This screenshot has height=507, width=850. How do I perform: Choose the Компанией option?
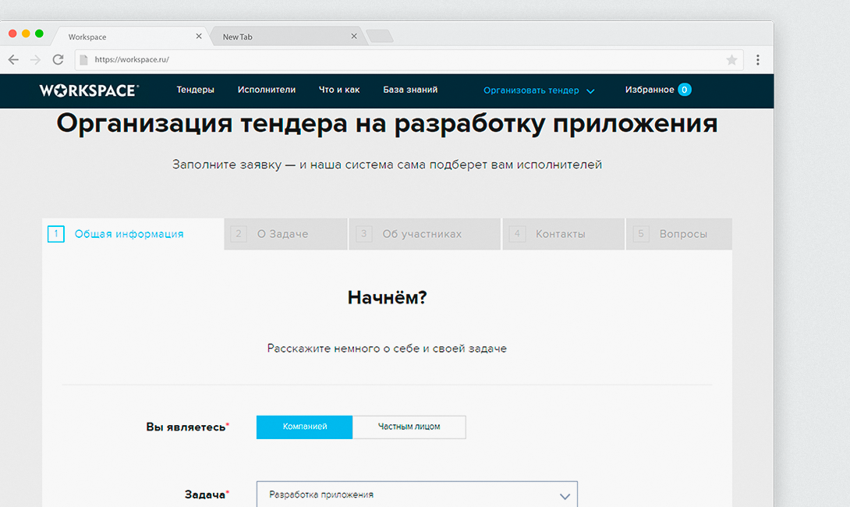305,427
